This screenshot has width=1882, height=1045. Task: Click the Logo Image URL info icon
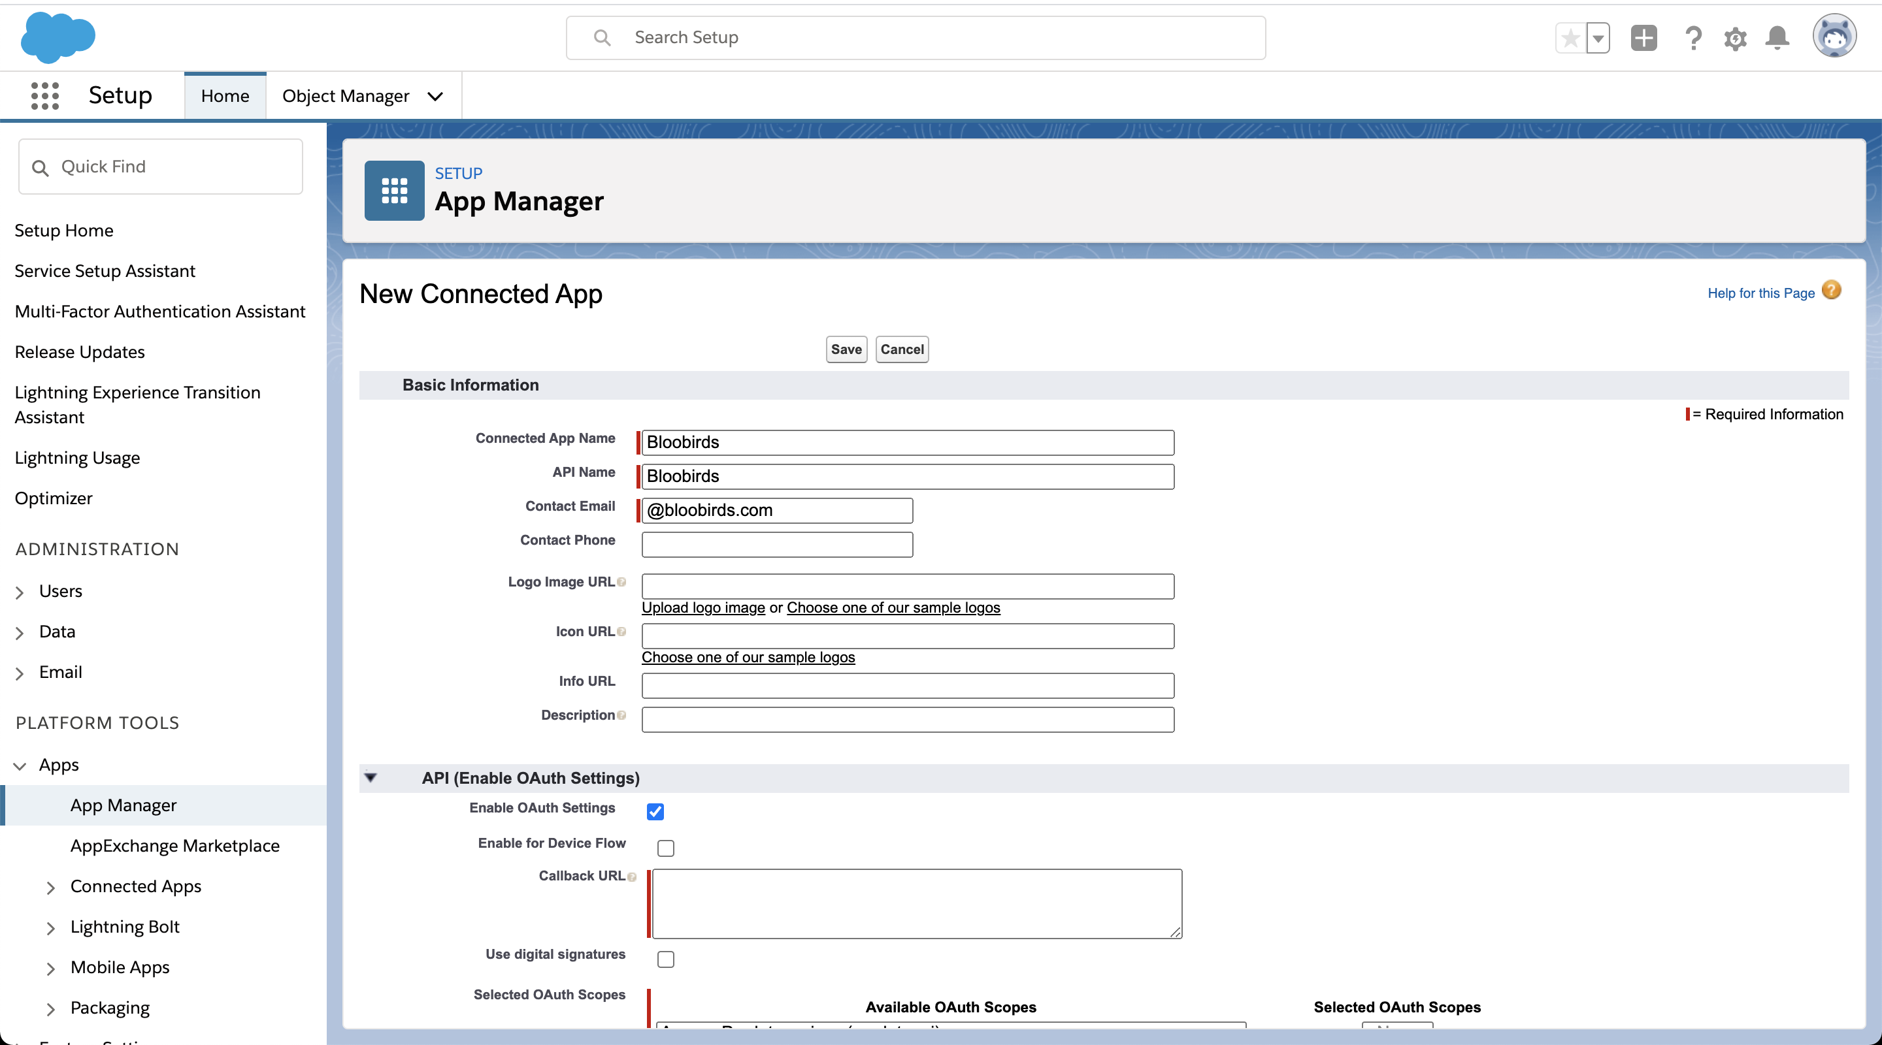coord(621,582)
